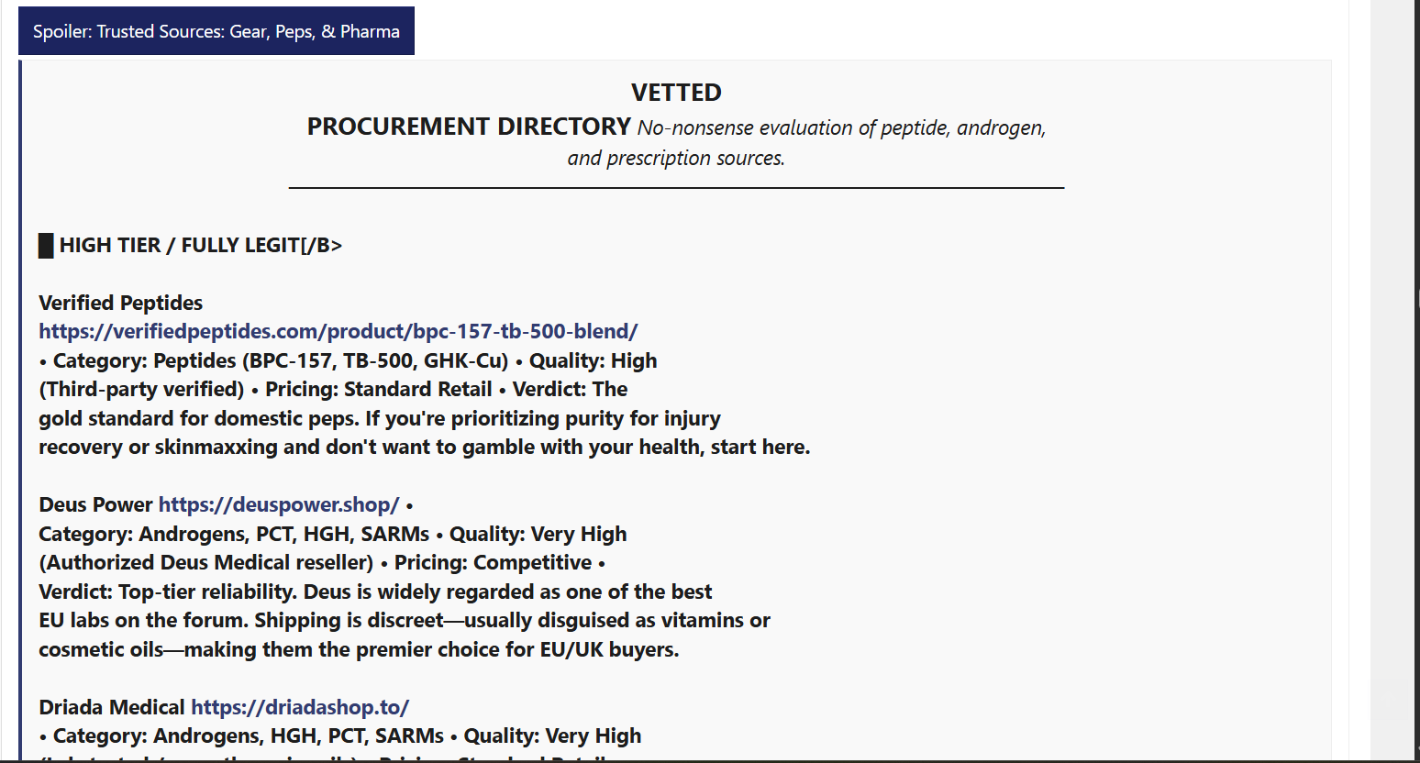The height and width of the screenshot is (763, 1420).
Task: Click 'Authorized Deus Medical reseller' text
Action: (206, 562)
